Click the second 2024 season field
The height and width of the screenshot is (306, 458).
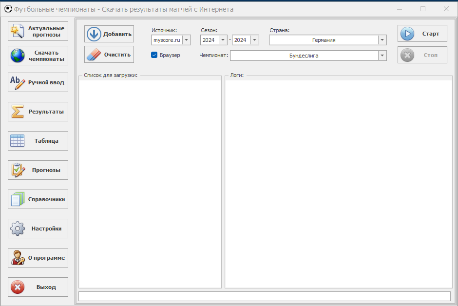click(x=241, y=40)
